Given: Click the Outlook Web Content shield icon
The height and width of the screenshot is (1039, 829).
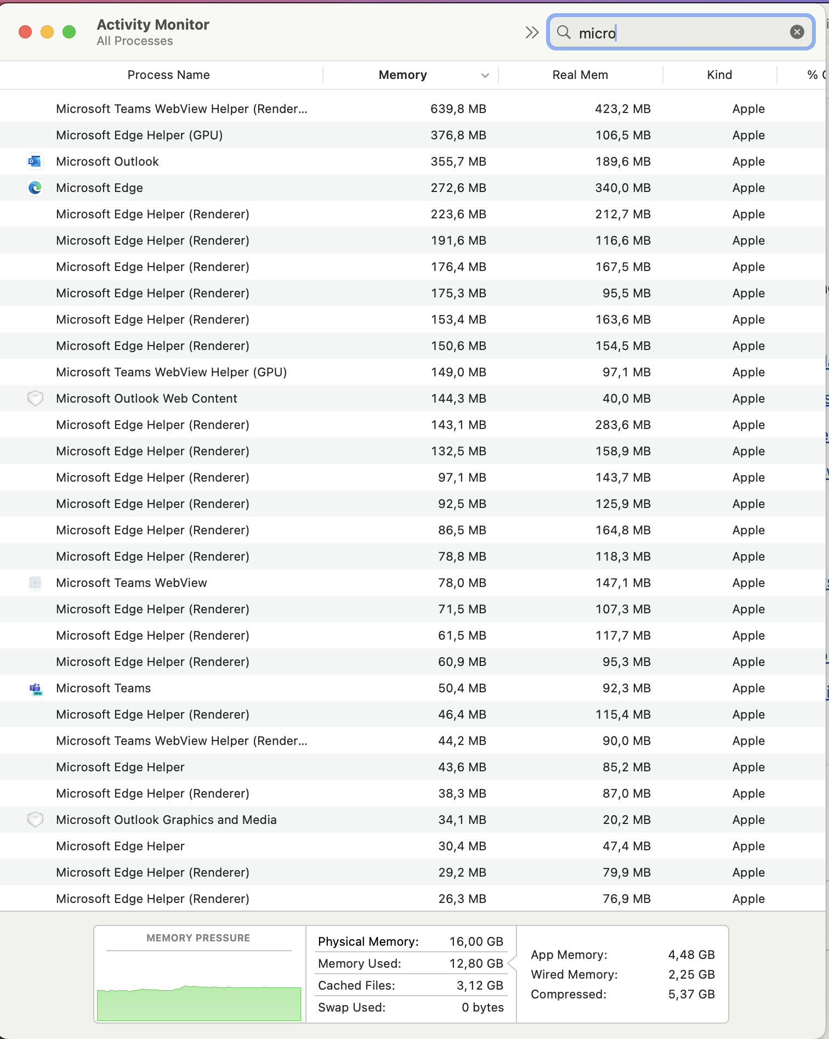Looking at the screenshot, I should point(35,398).
